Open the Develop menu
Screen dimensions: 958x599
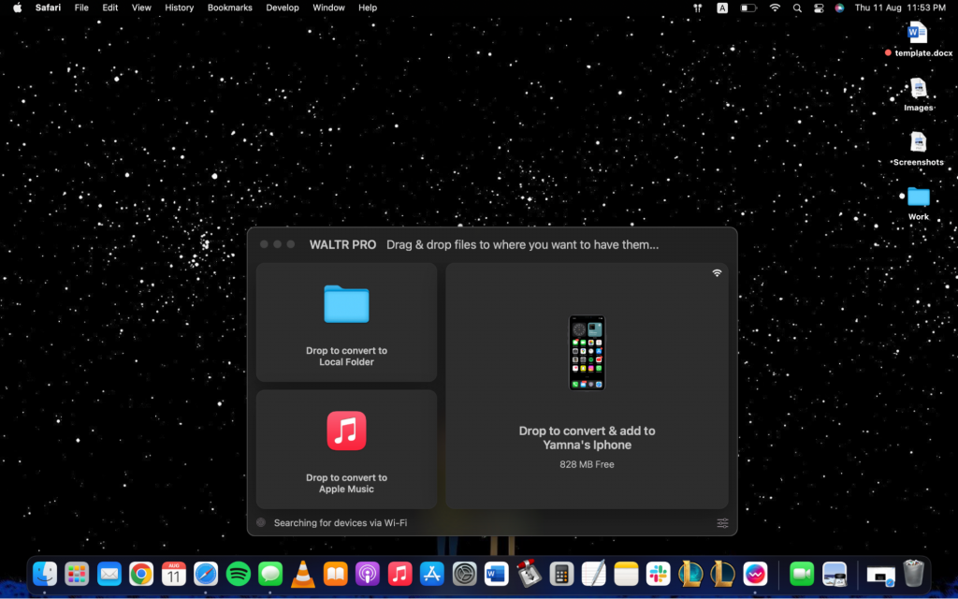pyautogui.click(x=283, y=7)
